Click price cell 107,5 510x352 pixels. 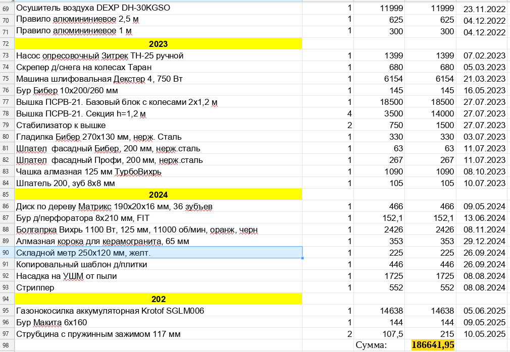coord(379,334)
